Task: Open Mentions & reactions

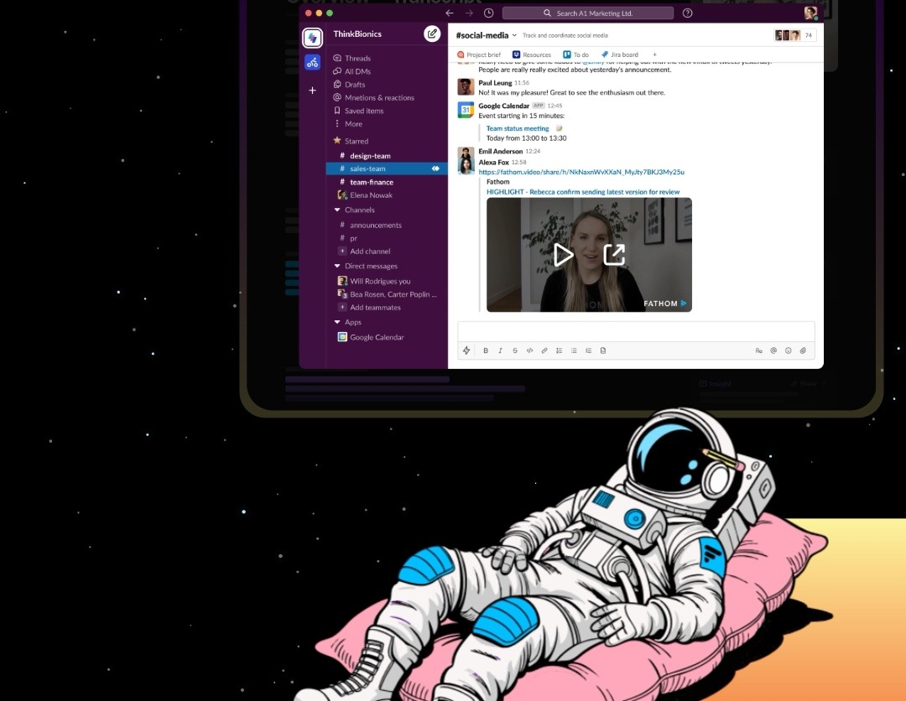Action: pos(374,97)
